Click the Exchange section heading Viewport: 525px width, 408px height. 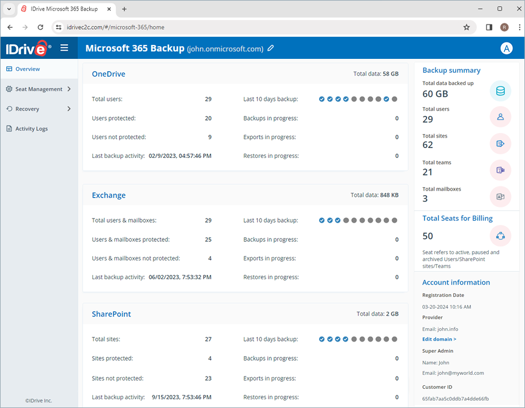tap(109, 195)
